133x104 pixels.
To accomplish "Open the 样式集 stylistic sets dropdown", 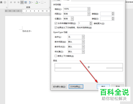I will 83,52.
